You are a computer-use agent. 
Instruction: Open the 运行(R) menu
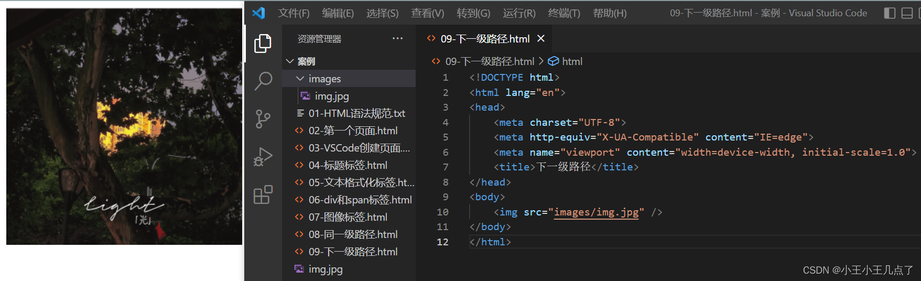(x=519, y=13)
